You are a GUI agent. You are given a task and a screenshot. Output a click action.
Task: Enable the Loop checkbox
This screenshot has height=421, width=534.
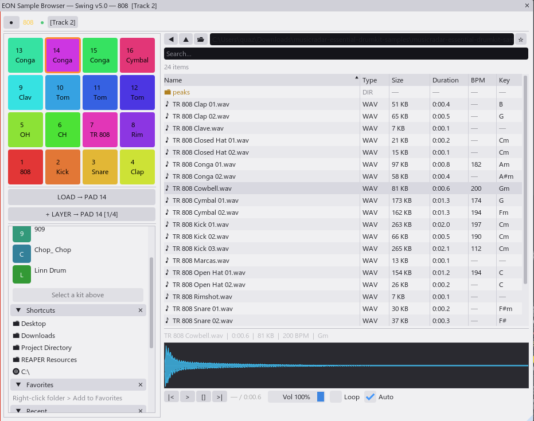coord(336,397)
